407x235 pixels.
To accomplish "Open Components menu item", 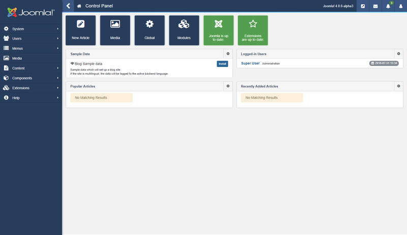I will tap(31, 78).
